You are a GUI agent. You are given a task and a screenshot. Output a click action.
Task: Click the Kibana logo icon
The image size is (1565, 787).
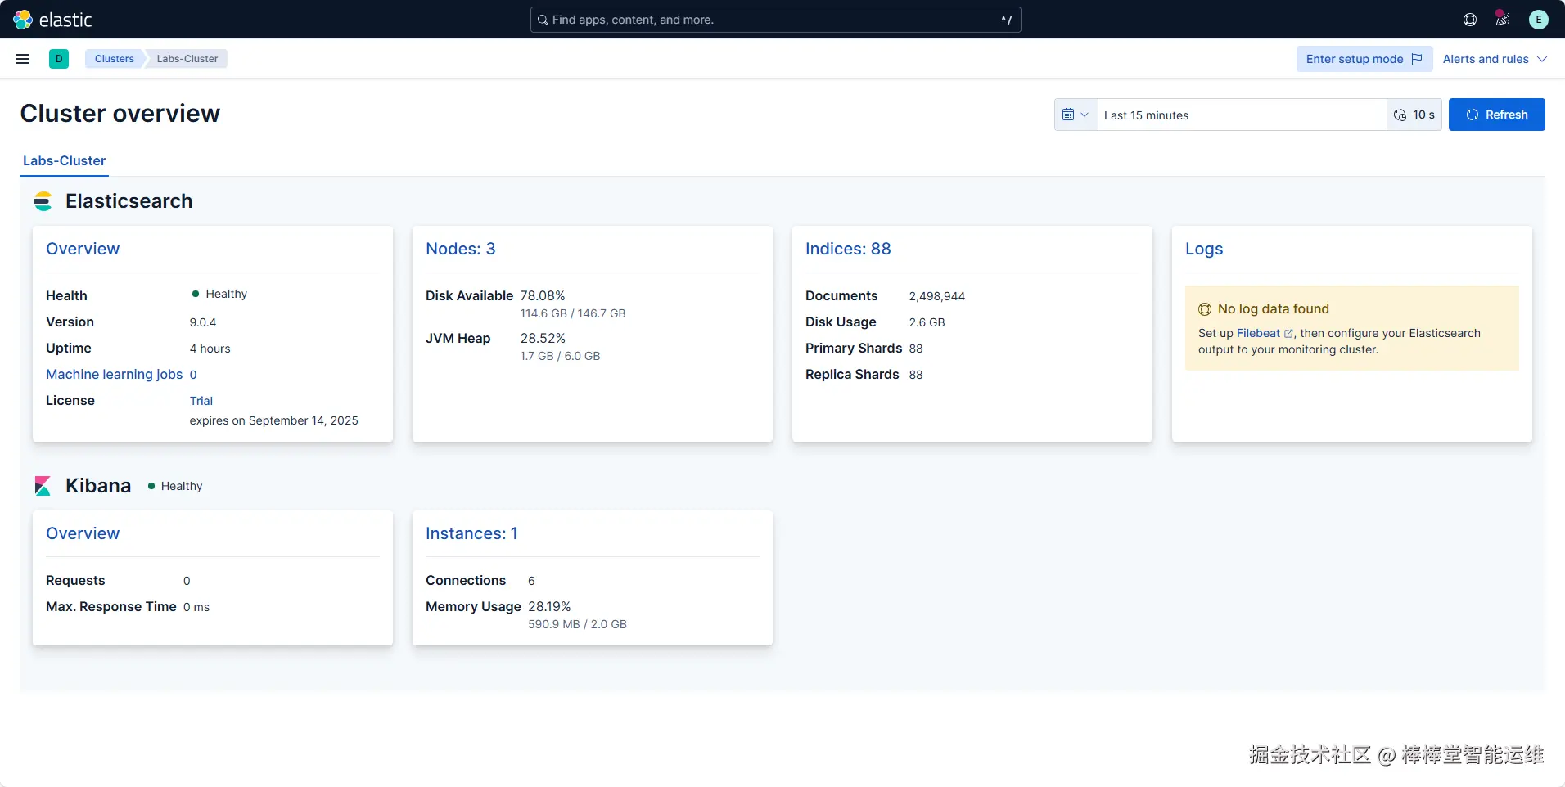point(43,486)
